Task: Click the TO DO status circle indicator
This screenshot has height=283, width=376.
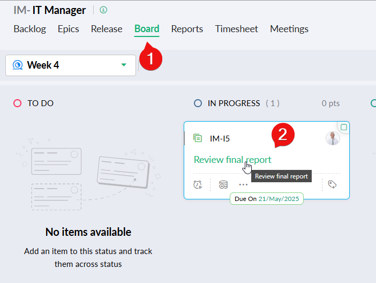Action: click(18, 103)
